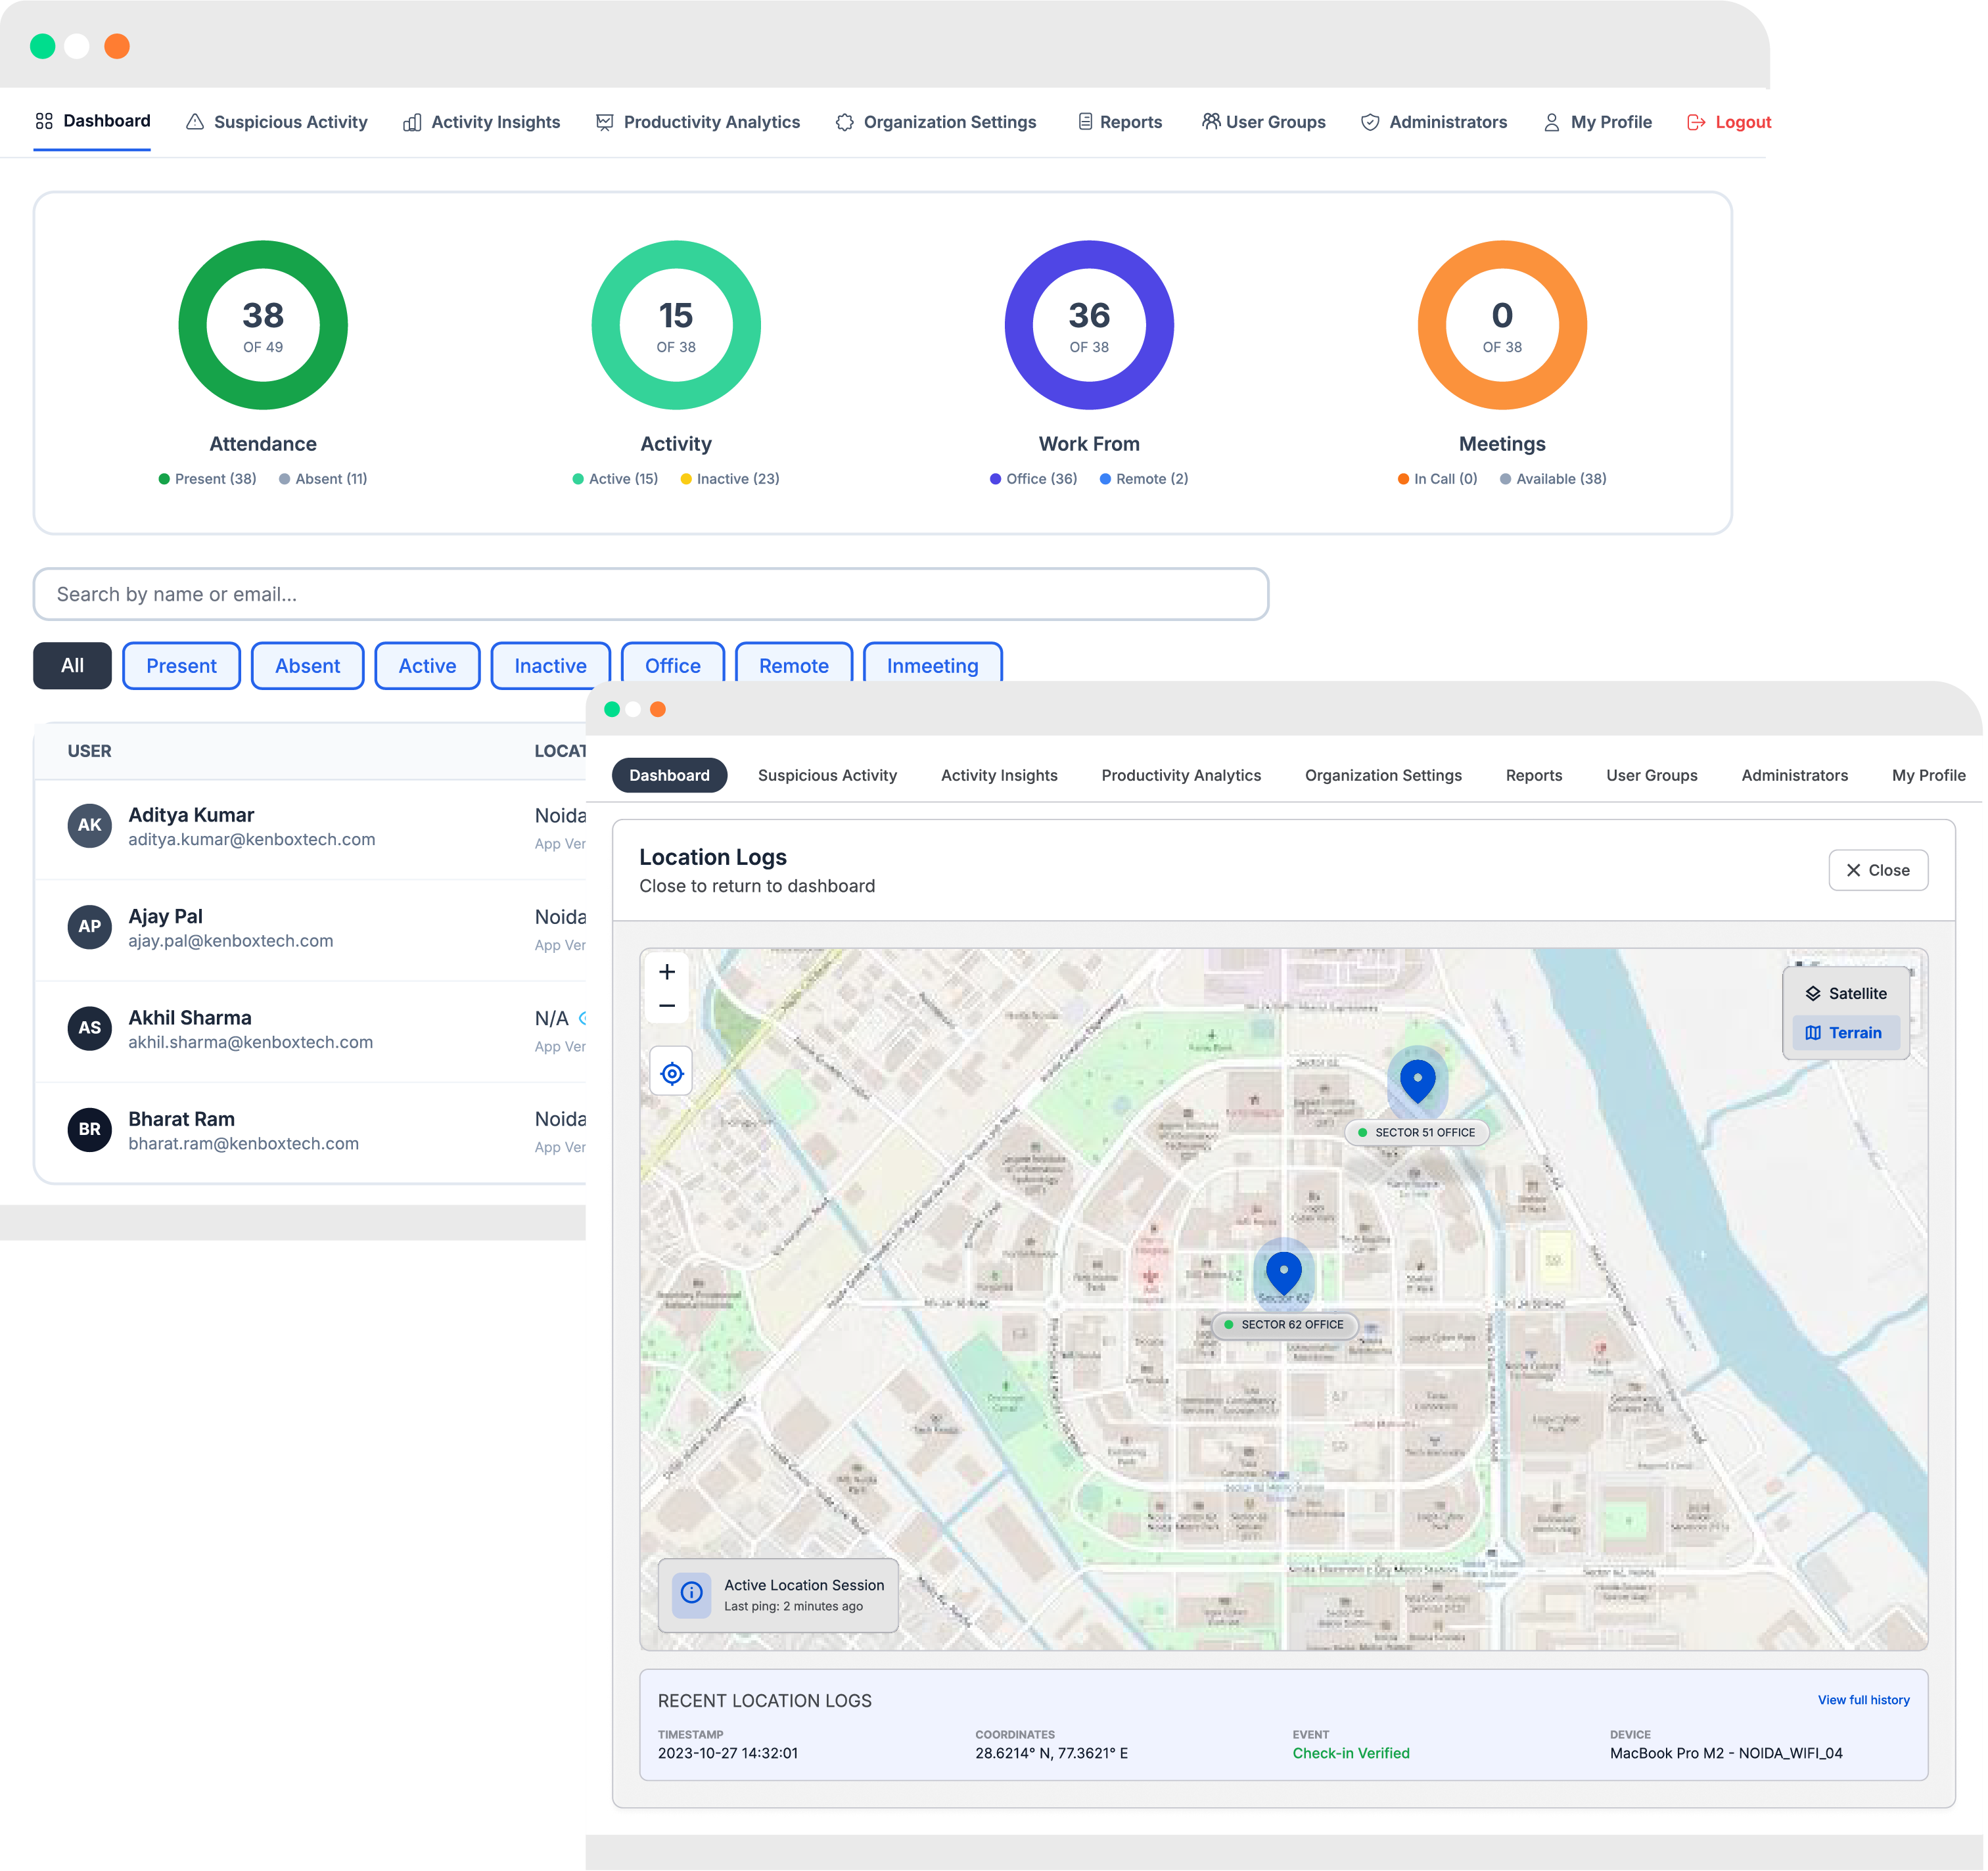
Task: Select the All filter chip
Action: 72,666
